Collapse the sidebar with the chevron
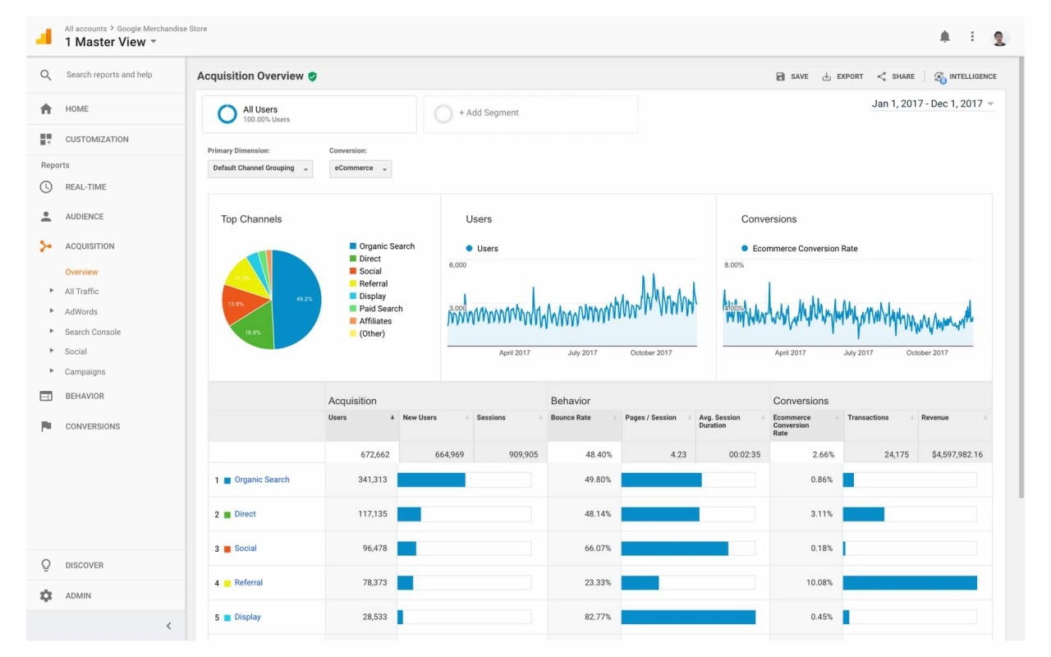 [169, 626]
